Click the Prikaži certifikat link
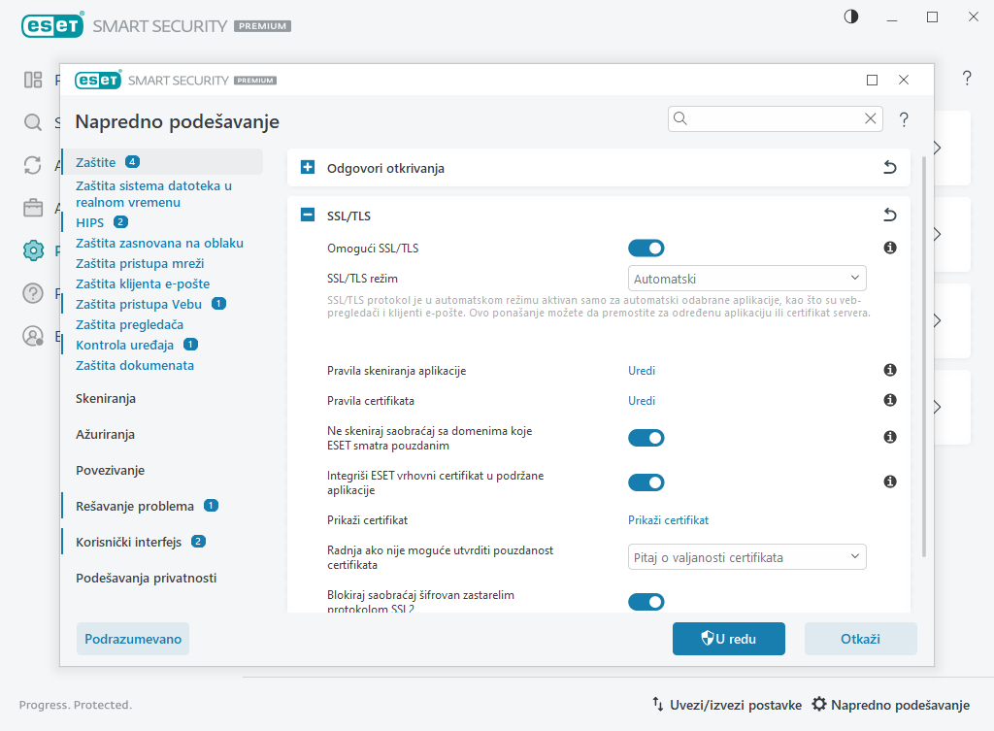The height and width of the screenshot is (731, 994). [x=668, y=519]
